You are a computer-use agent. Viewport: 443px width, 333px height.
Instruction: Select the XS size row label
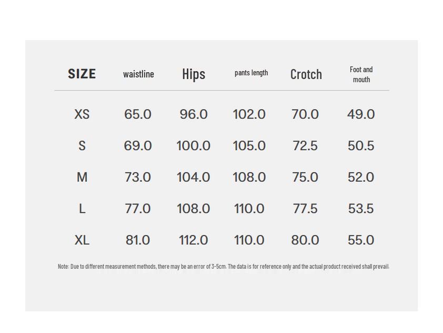click(82, 114)
